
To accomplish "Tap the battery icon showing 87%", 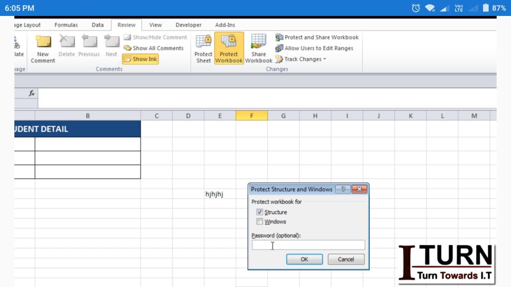I will pyautogui.click(x=485, y=8).
